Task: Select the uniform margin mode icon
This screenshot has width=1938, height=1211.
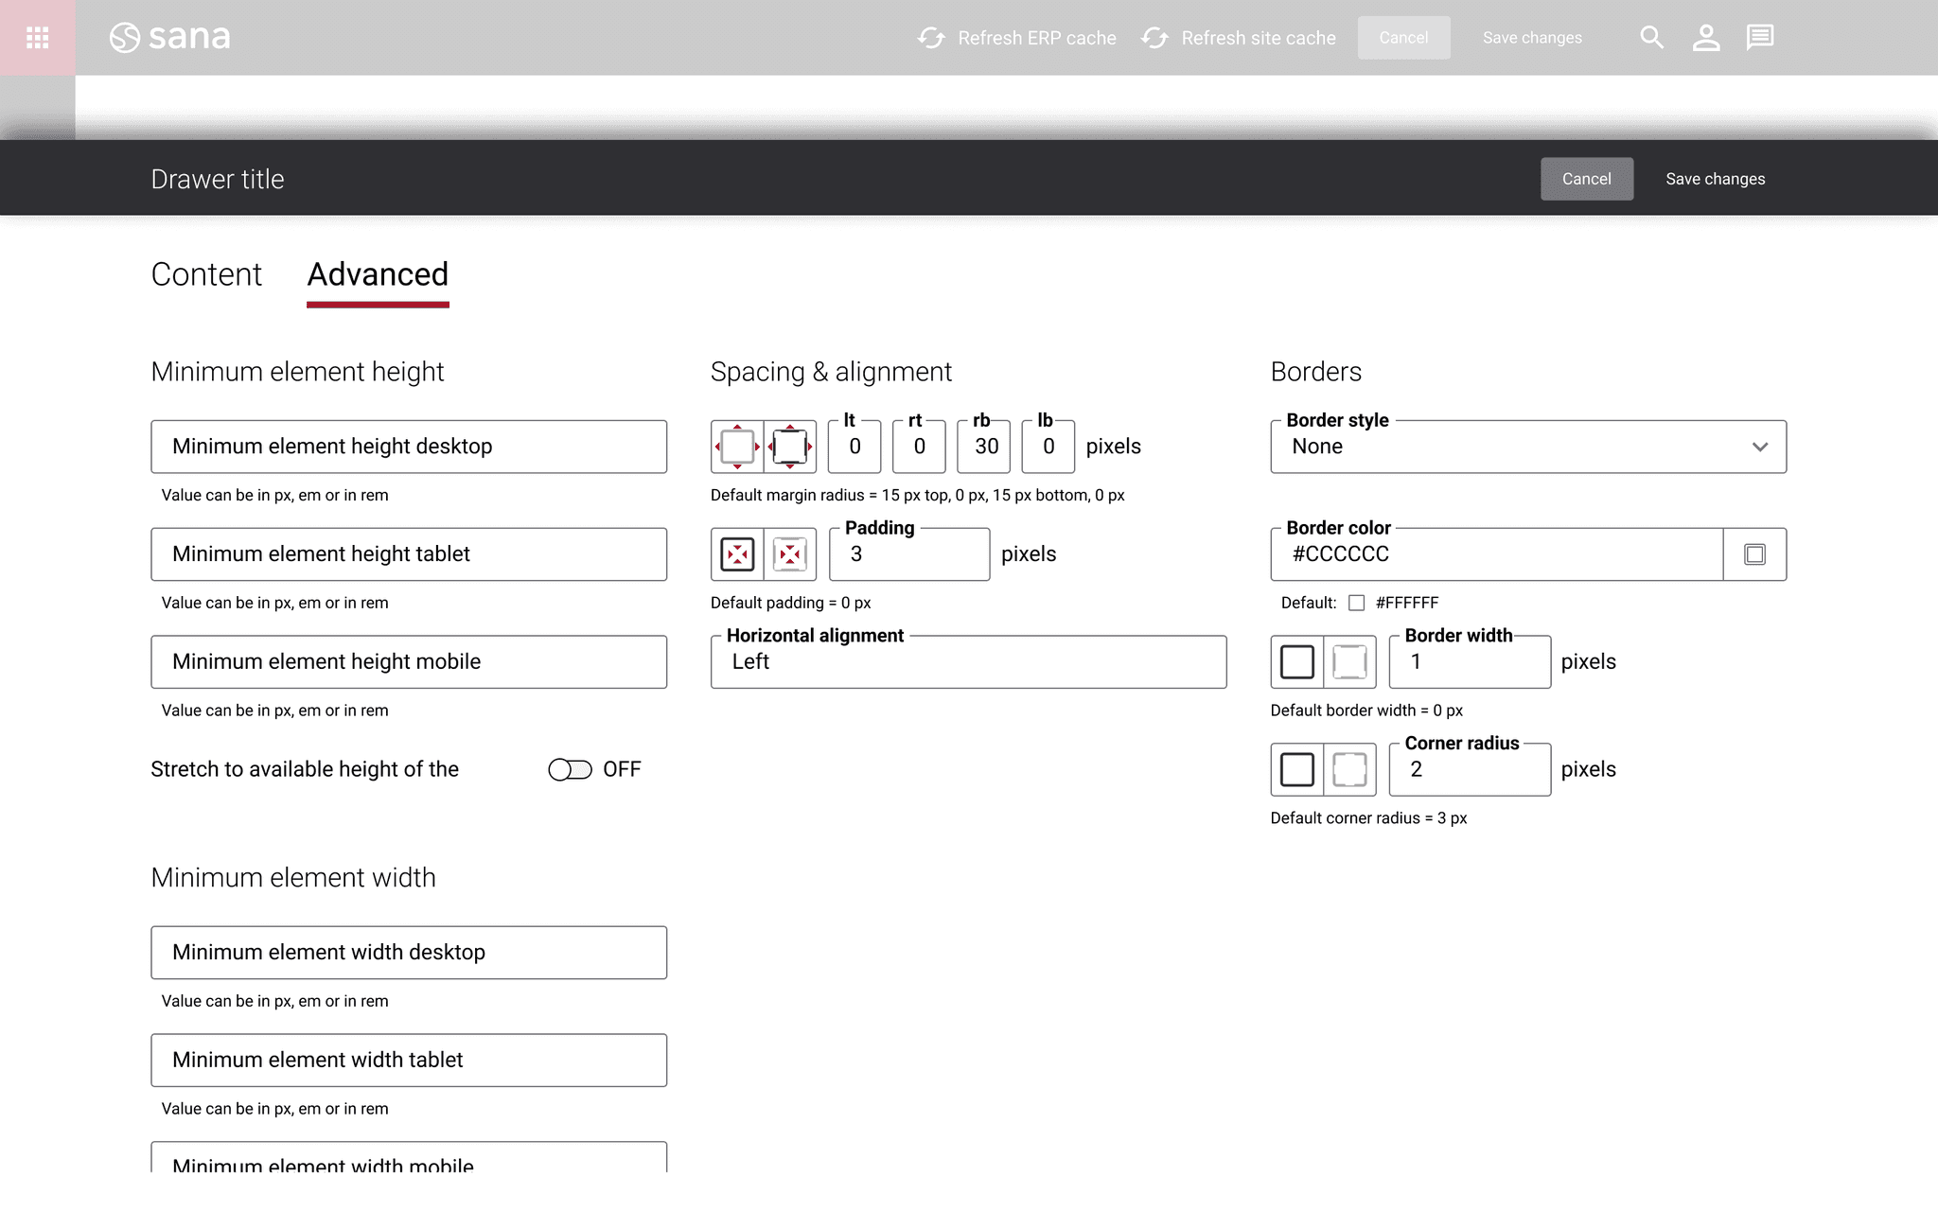Action: pyautogui.click(x=737, y=447)
